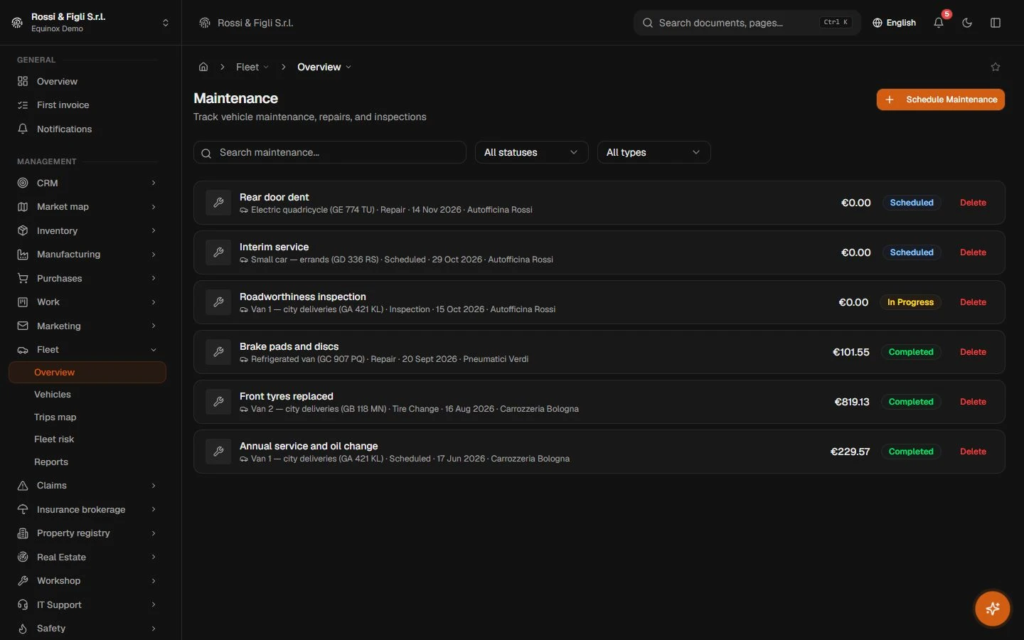Click the Search maintenance field
The width and height of the screenshot is (1024, 640).
330,152
